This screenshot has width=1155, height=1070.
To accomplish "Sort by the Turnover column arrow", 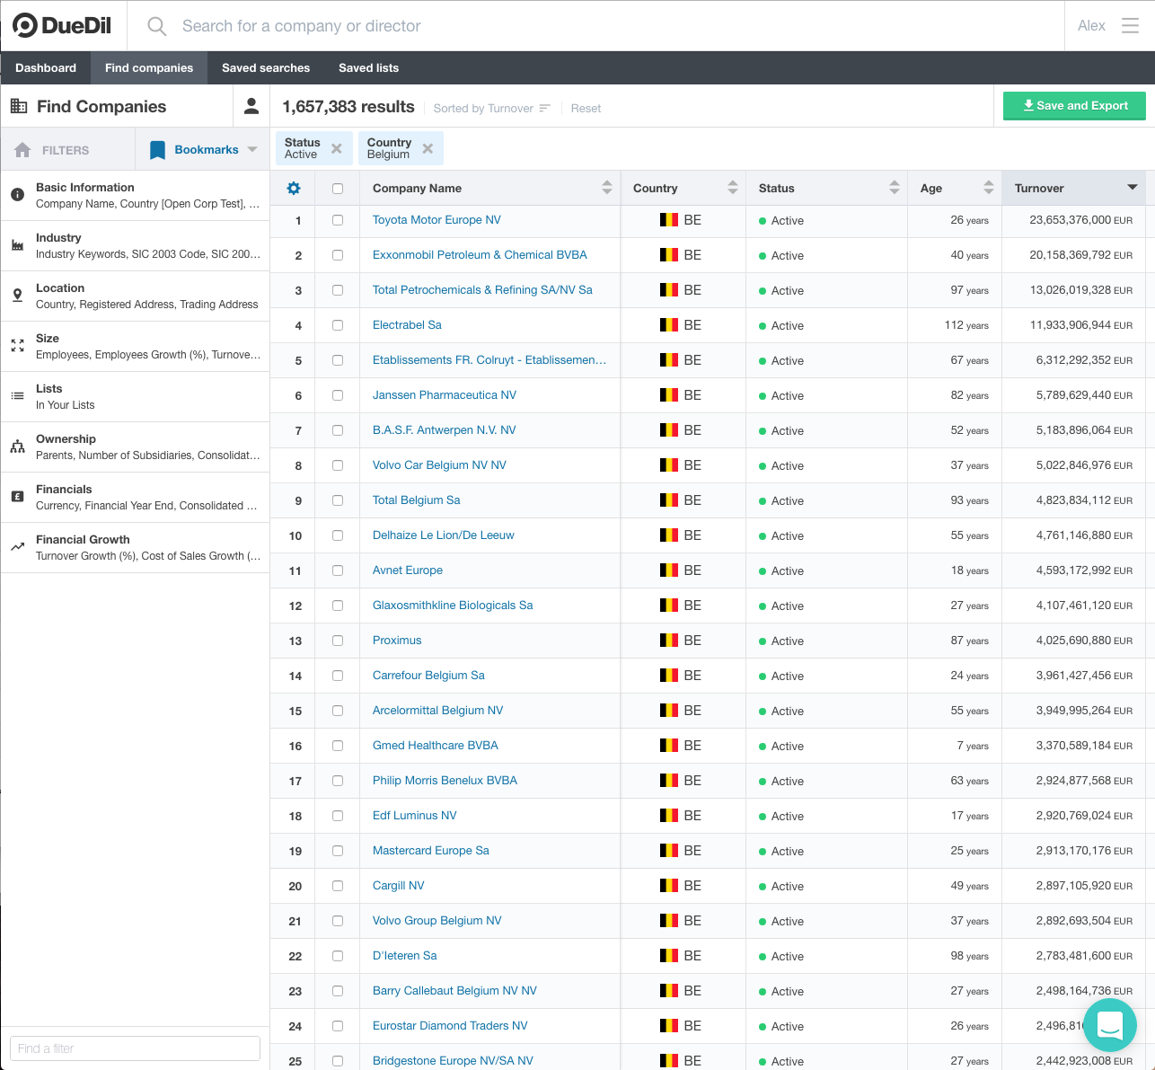I will tap(1132, 188).
